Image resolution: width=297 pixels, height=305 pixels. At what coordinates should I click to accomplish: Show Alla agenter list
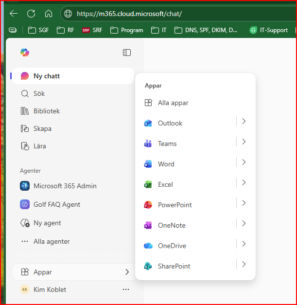pos(73,241)
